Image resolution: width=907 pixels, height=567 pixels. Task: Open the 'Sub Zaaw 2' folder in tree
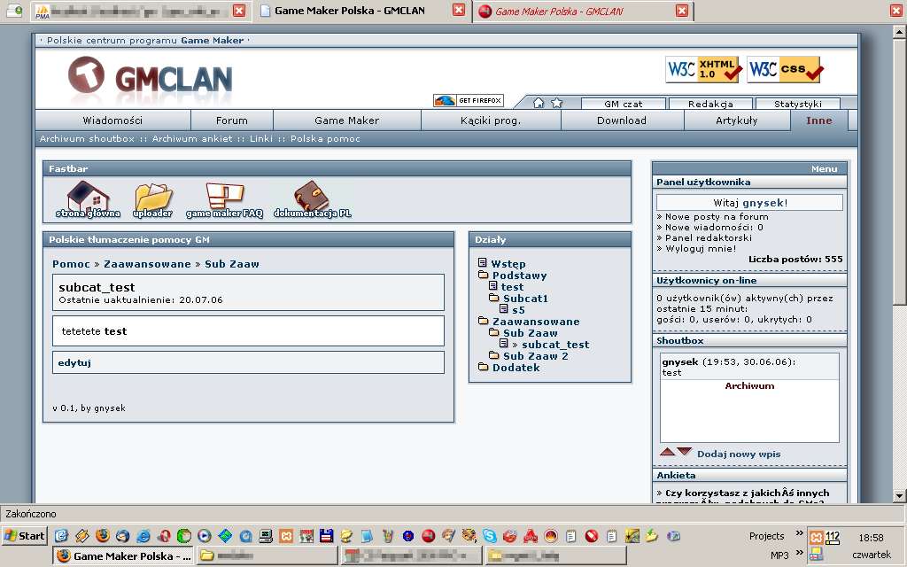535,356
